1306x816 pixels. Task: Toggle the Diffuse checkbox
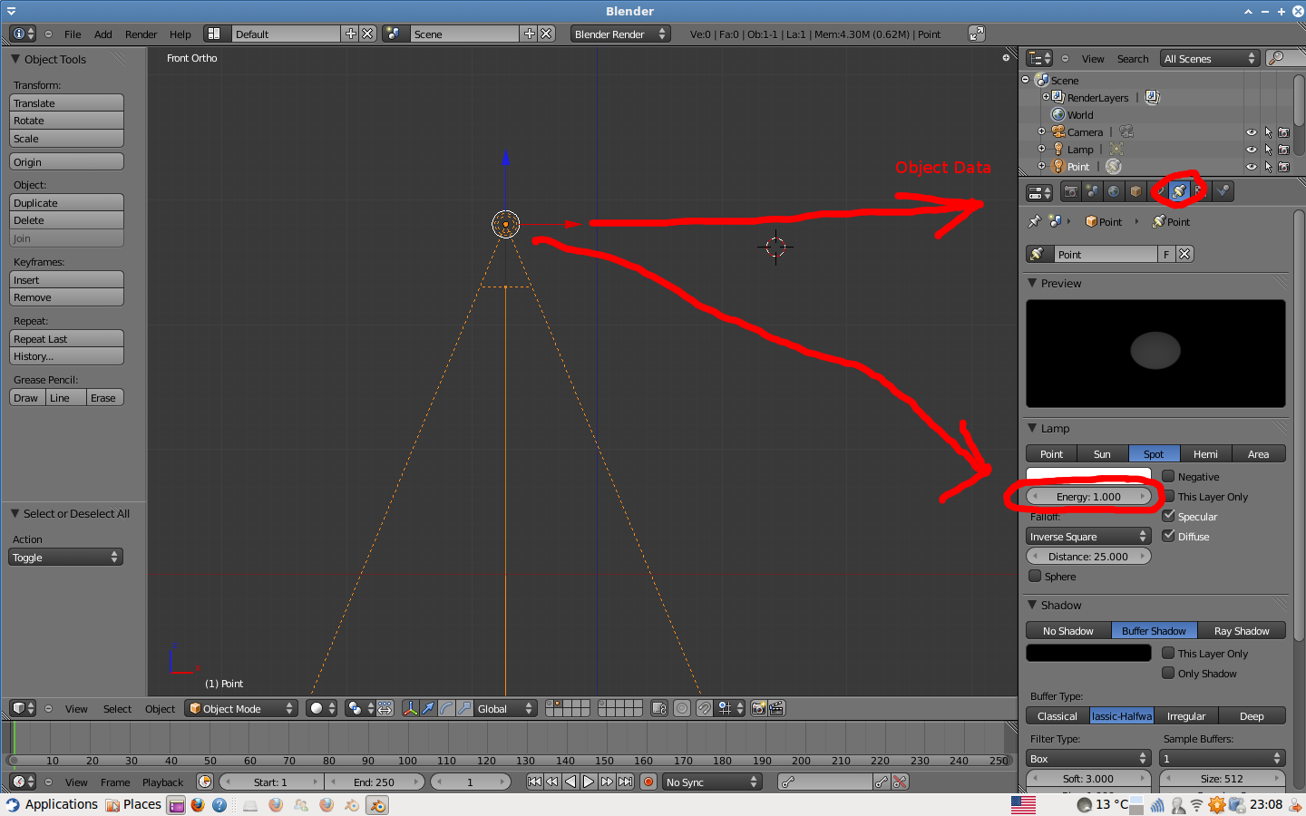[1168, 536]
